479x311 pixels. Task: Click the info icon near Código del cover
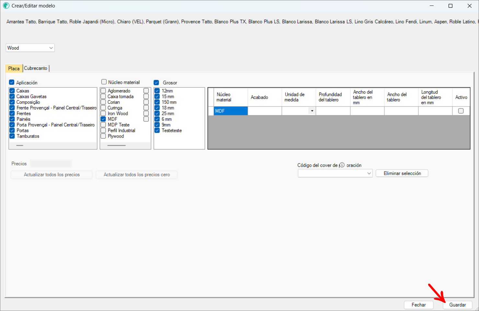342,165
